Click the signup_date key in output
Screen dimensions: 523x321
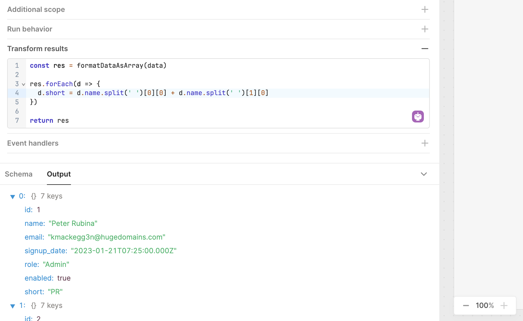click(x=46, y=251)
